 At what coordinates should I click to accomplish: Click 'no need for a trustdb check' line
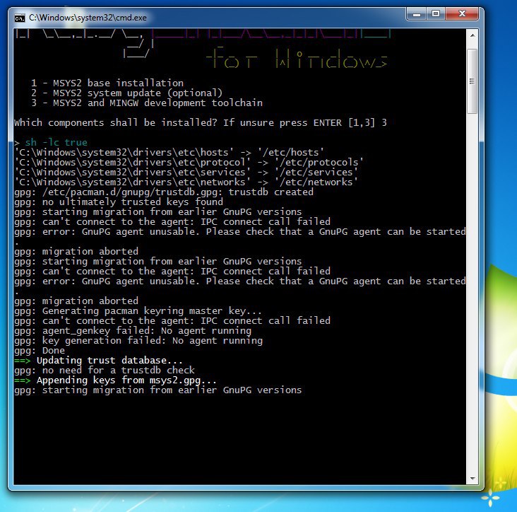(x=105, y=371)
